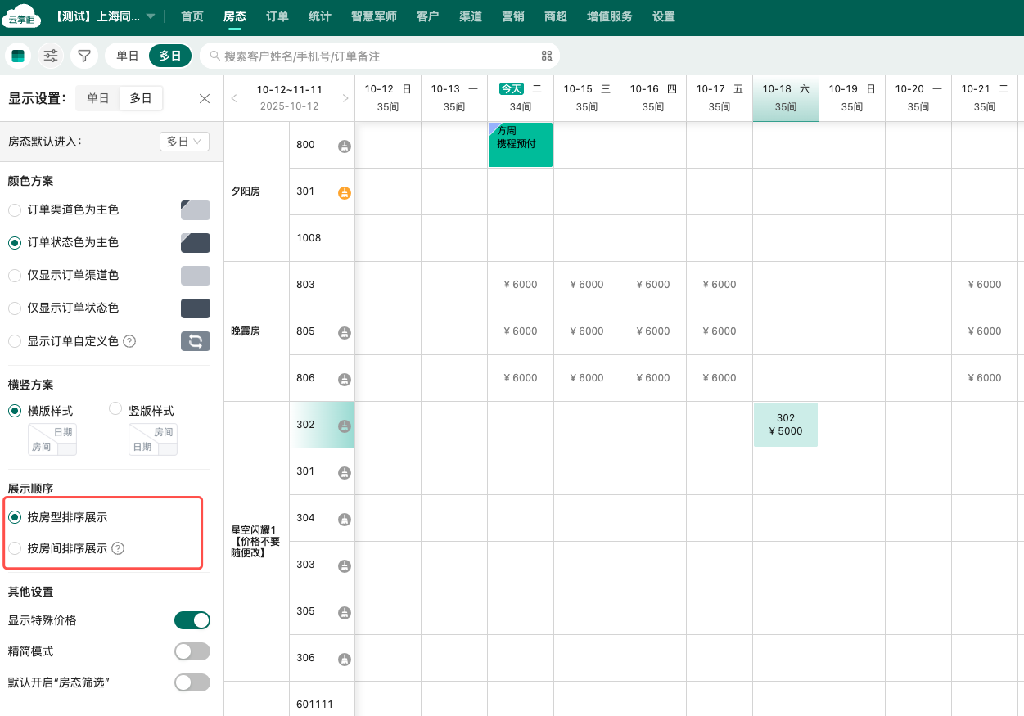1024x716 pixels.
Task: Select 订单渠道色为主色 radio option
Action: [15, 210]
